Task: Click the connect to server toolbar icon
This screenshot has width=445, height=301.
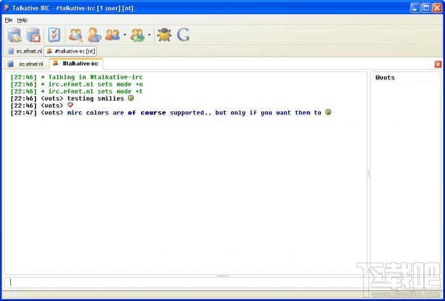Action: (x=15, y=35)
